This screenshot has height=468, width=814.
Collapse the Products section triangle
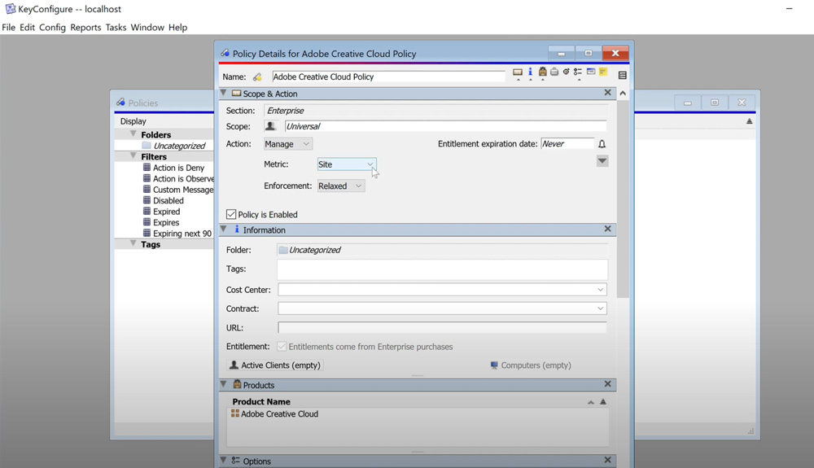click(x=224, y=384)
